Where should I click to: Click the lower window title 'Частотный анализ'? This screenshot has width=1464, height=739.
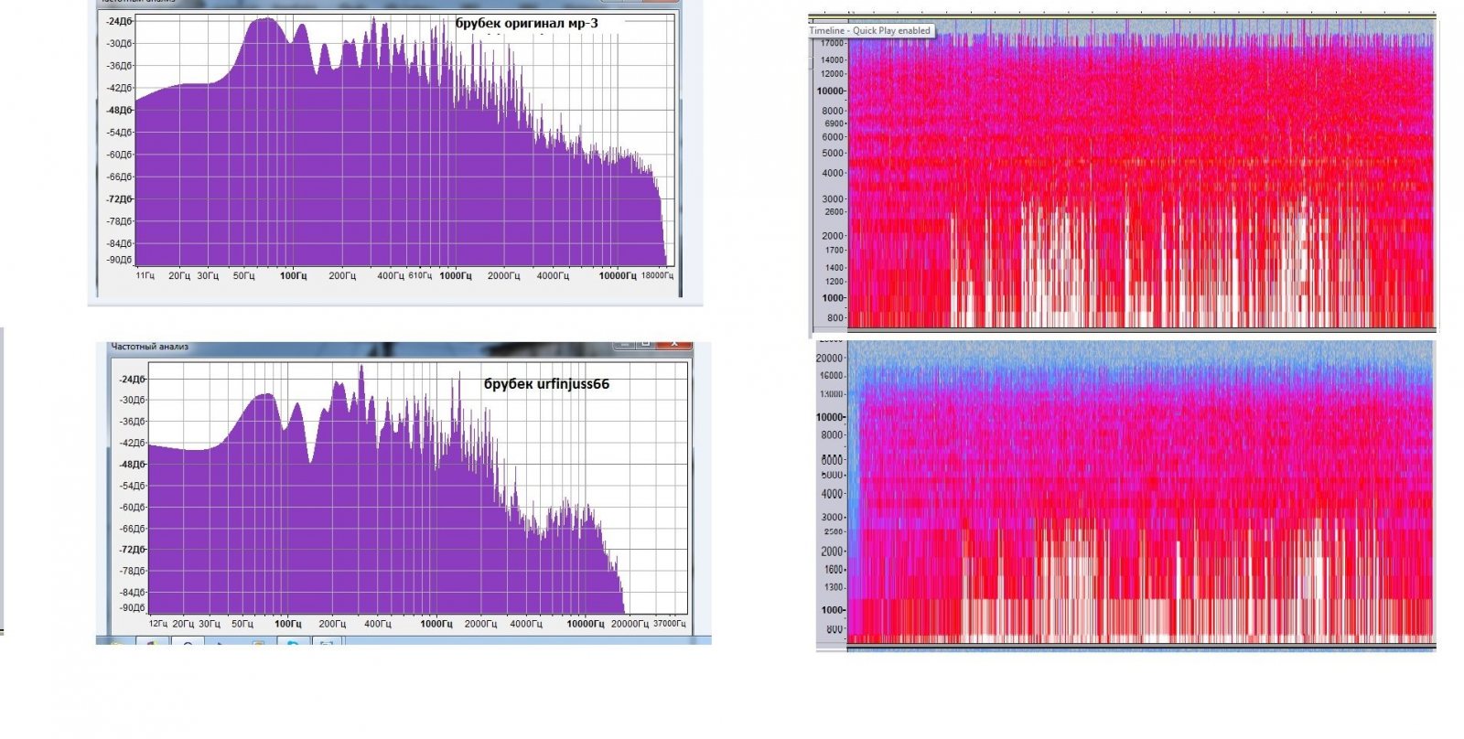pyautogui.click(x=149, y=347)
